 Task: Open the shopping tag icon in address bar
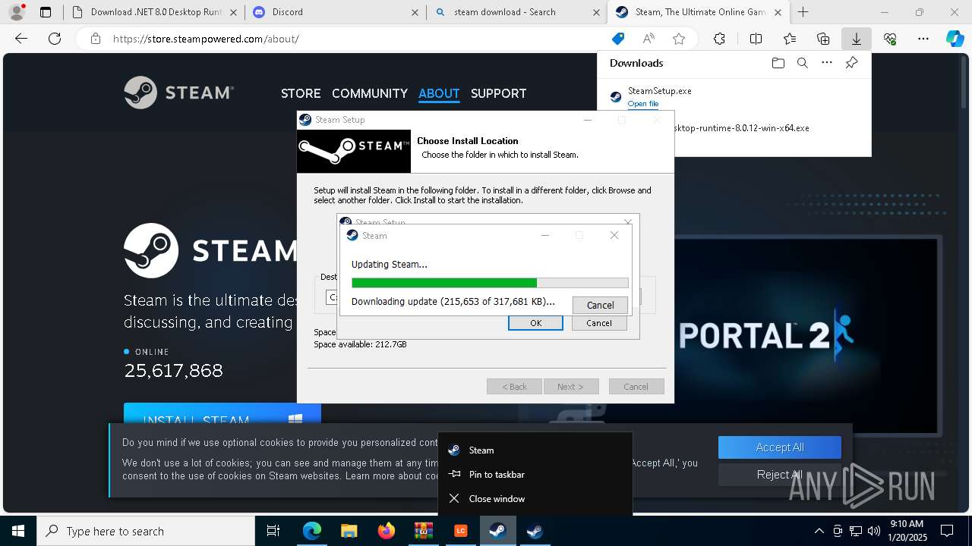(618, 39)
